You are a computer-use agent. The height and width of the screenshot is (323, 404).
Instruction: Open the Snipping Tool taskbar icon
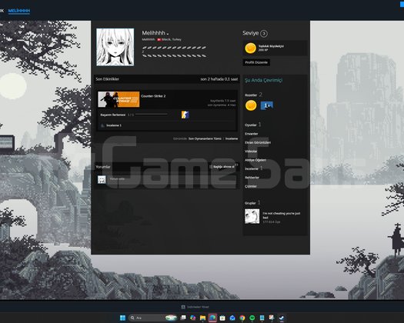click(x=272, y=318)
